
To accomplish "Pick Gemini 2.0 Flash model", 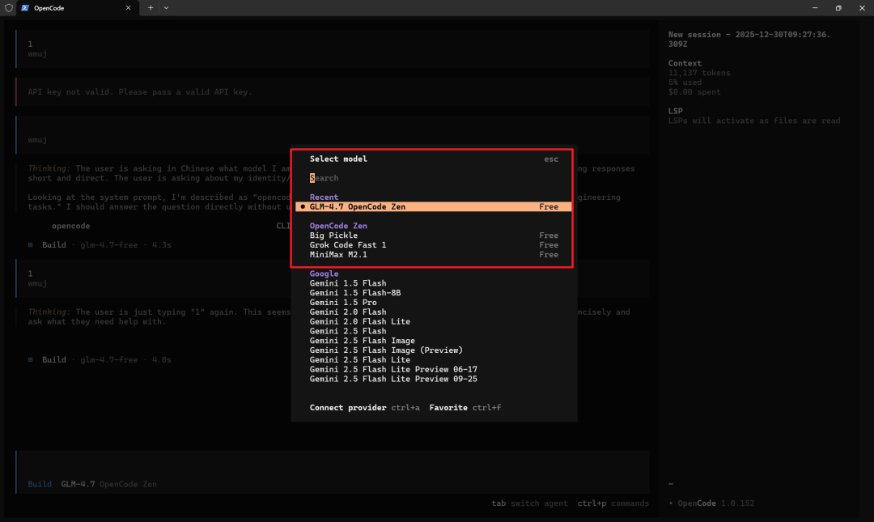I will click(348, 312).
